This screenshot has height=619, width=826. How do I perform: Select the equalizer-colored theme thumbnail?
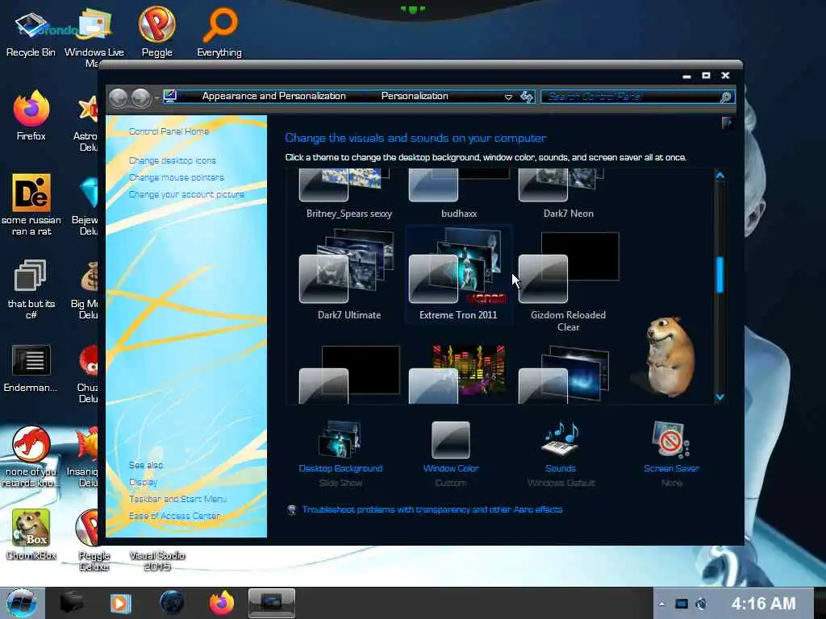[458, 374]
